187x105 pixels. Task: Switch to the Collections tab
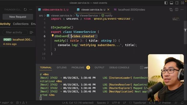pos(21,24)
